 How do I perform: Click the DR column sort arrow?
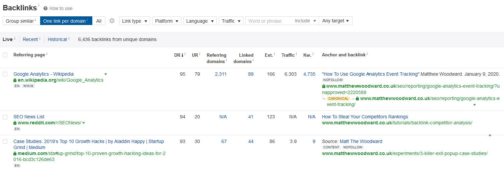pyautogui.click(x=183, y=55)
